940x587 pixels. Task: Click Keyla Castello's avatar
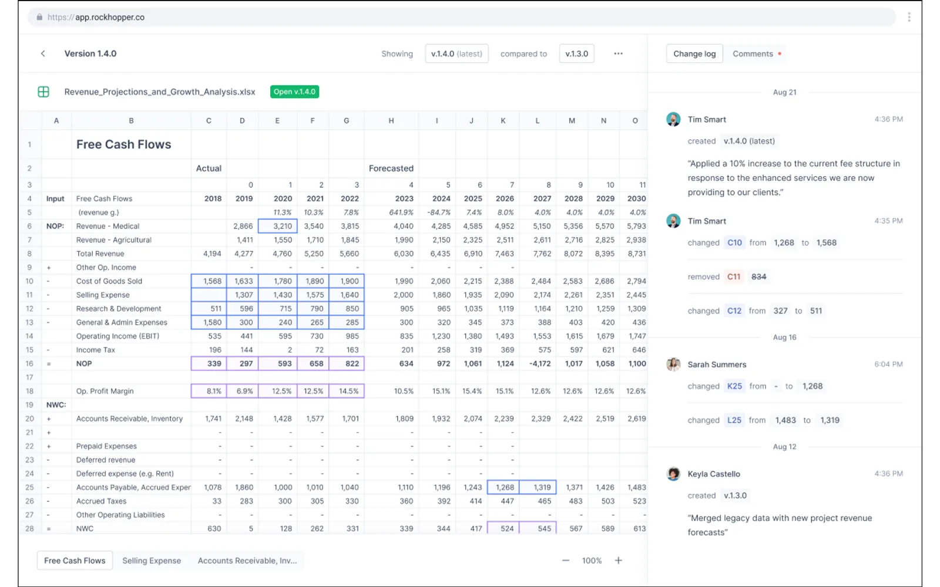pyautogui.click(x=673, y=474)
